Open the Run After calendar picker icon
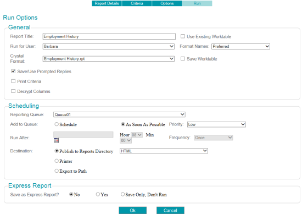The height and width of the screenshot is (214, 302). (x=56, y=140)
